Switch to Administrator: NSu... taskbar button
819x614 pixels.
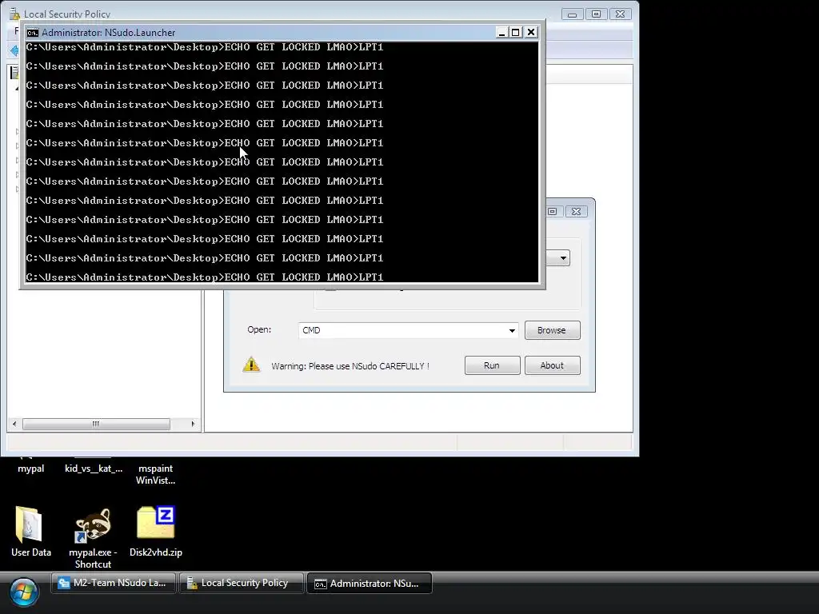(370, 583)
